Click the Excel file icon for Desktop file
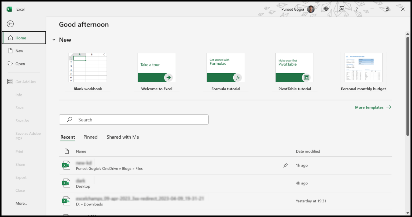 (66, 183)
